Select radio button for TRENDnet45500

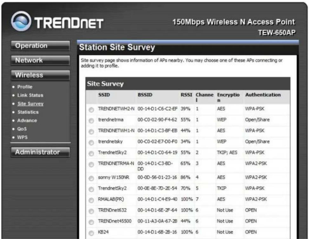point(91,222)
